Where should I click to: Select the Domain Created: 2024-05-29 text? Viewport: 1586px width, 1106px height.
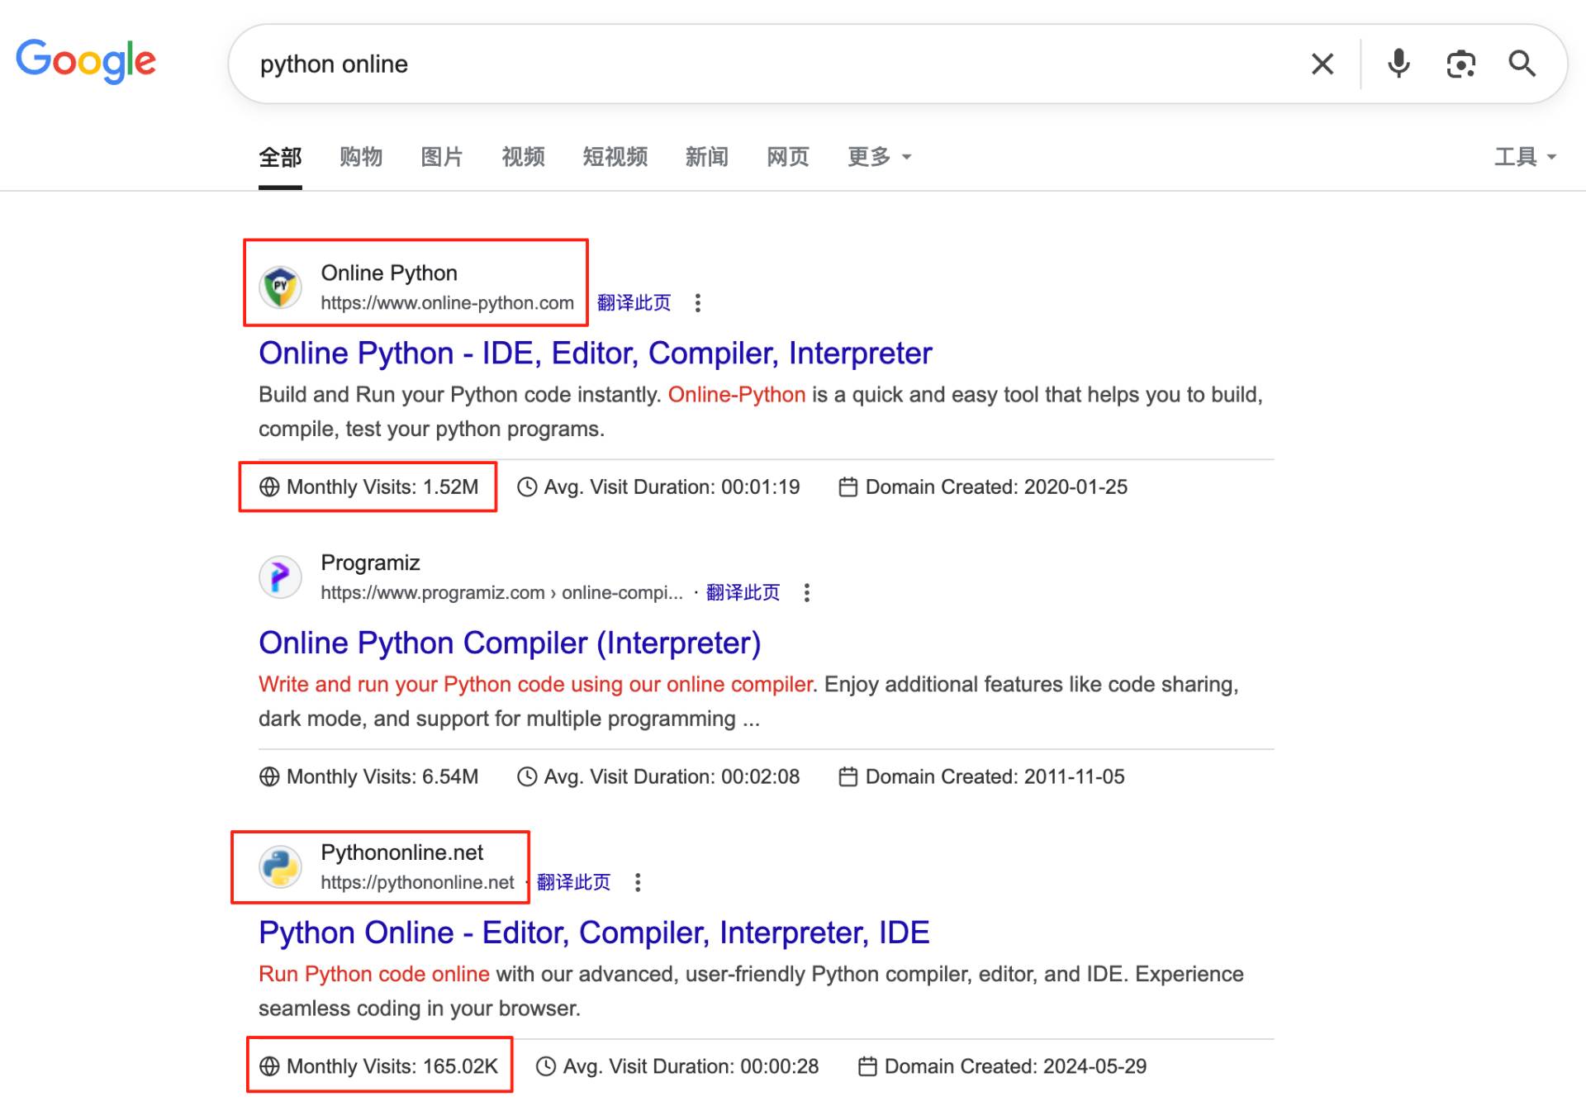tap(1015, 1066)
